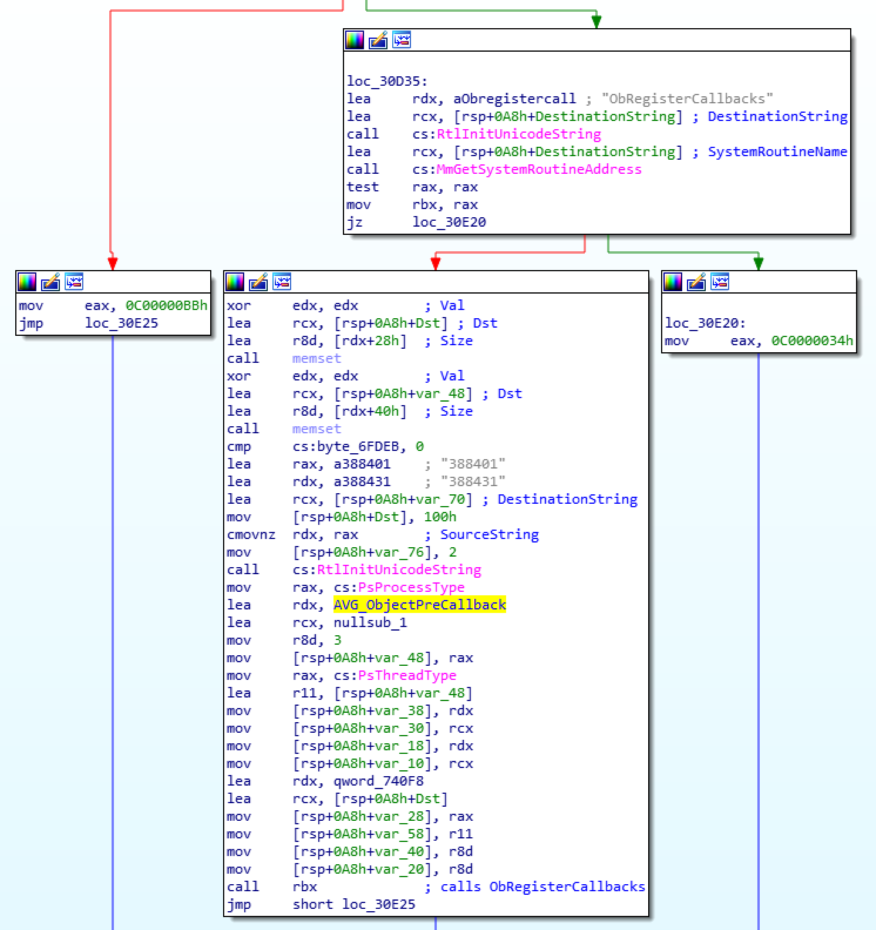Screen dimensions: 876x930
Task: Select qword_740F8 operand
Action: 378,781
